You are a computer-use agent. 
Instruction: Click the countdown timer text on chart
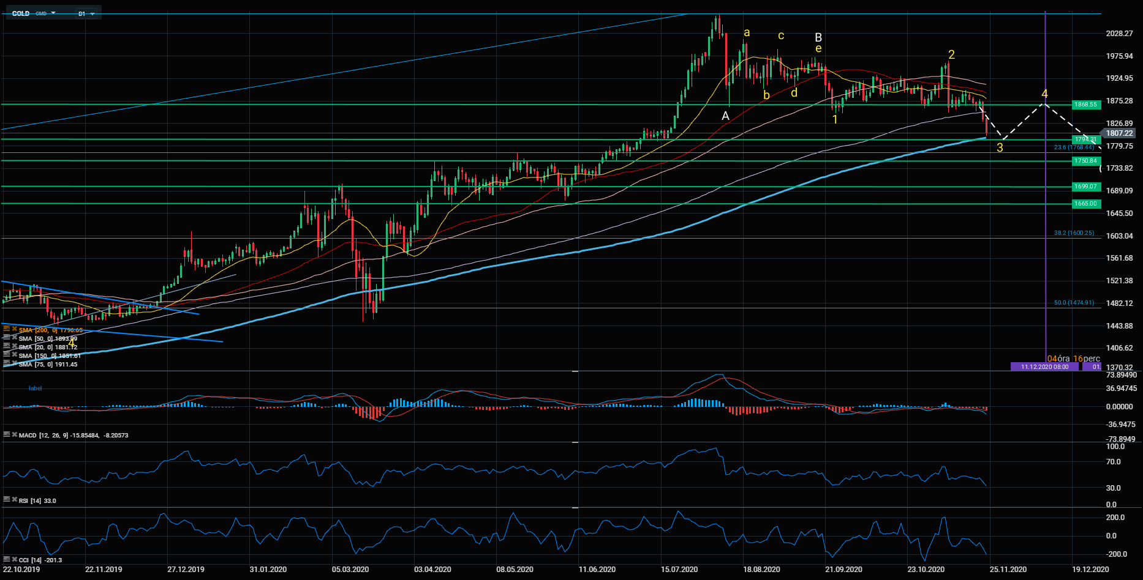click(1074, 359)
